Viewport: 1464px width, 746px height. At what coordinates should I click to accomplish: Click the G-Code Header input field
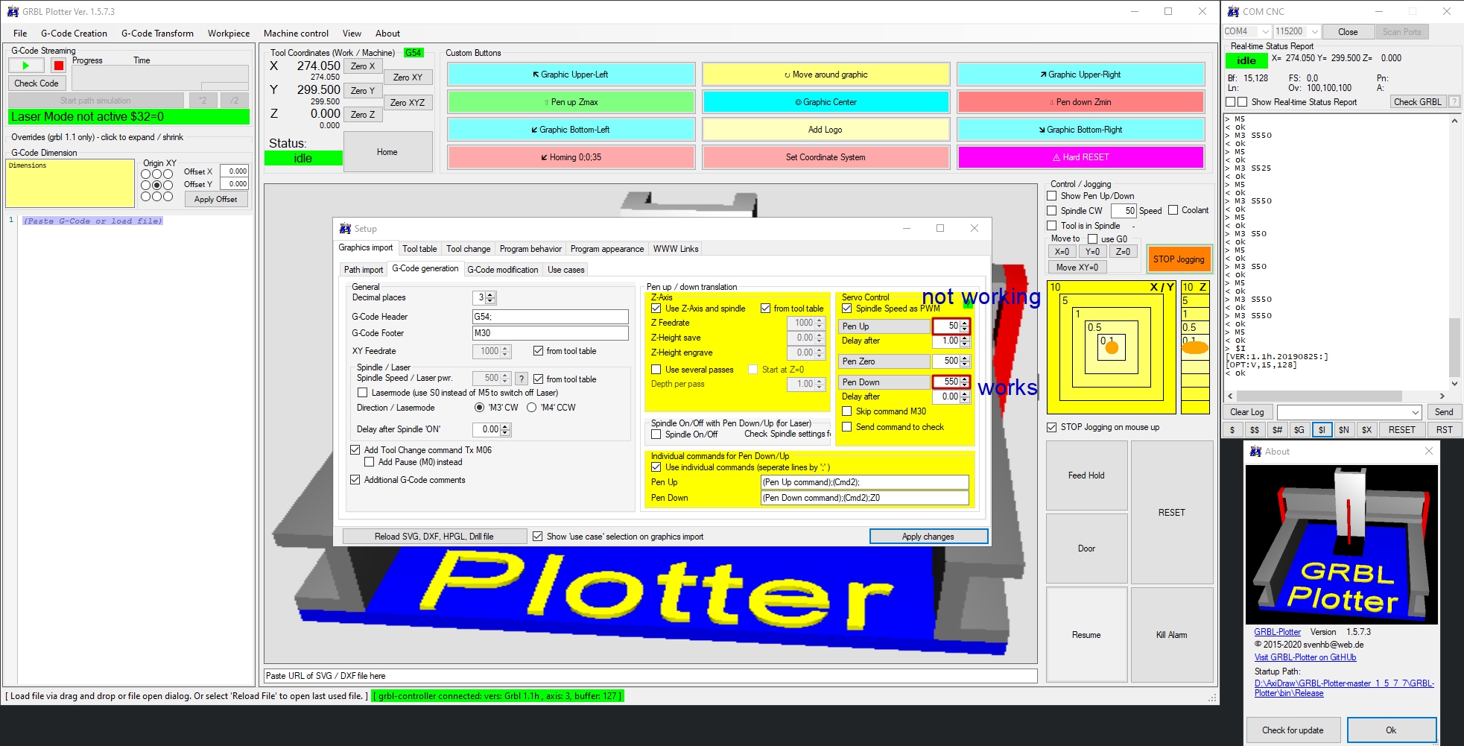pyautogui.click(x=550, y=317)
